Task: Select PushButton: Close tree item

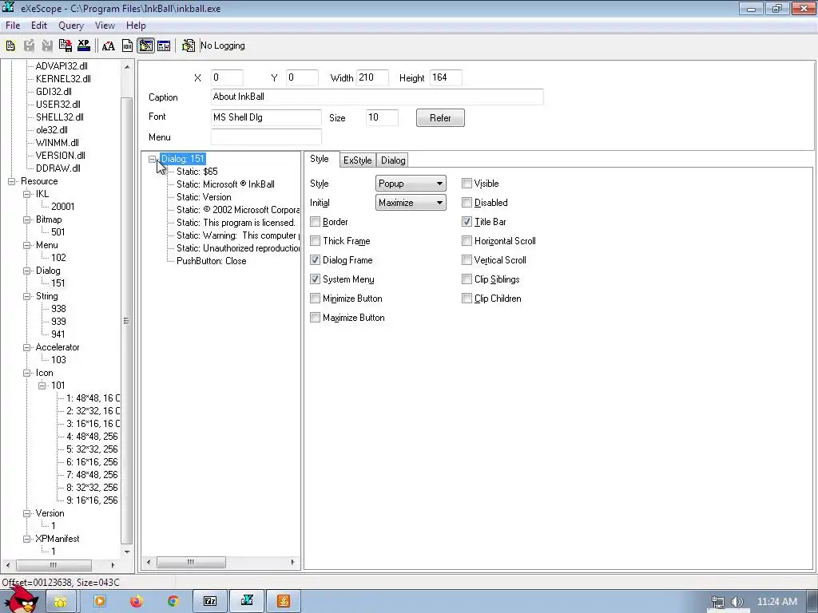Action: click(x=211, y=261)
